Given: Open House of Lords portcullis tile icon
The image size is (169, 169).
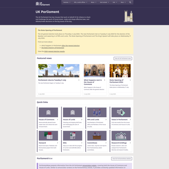Looking at the screenshot, I should 72,112.
